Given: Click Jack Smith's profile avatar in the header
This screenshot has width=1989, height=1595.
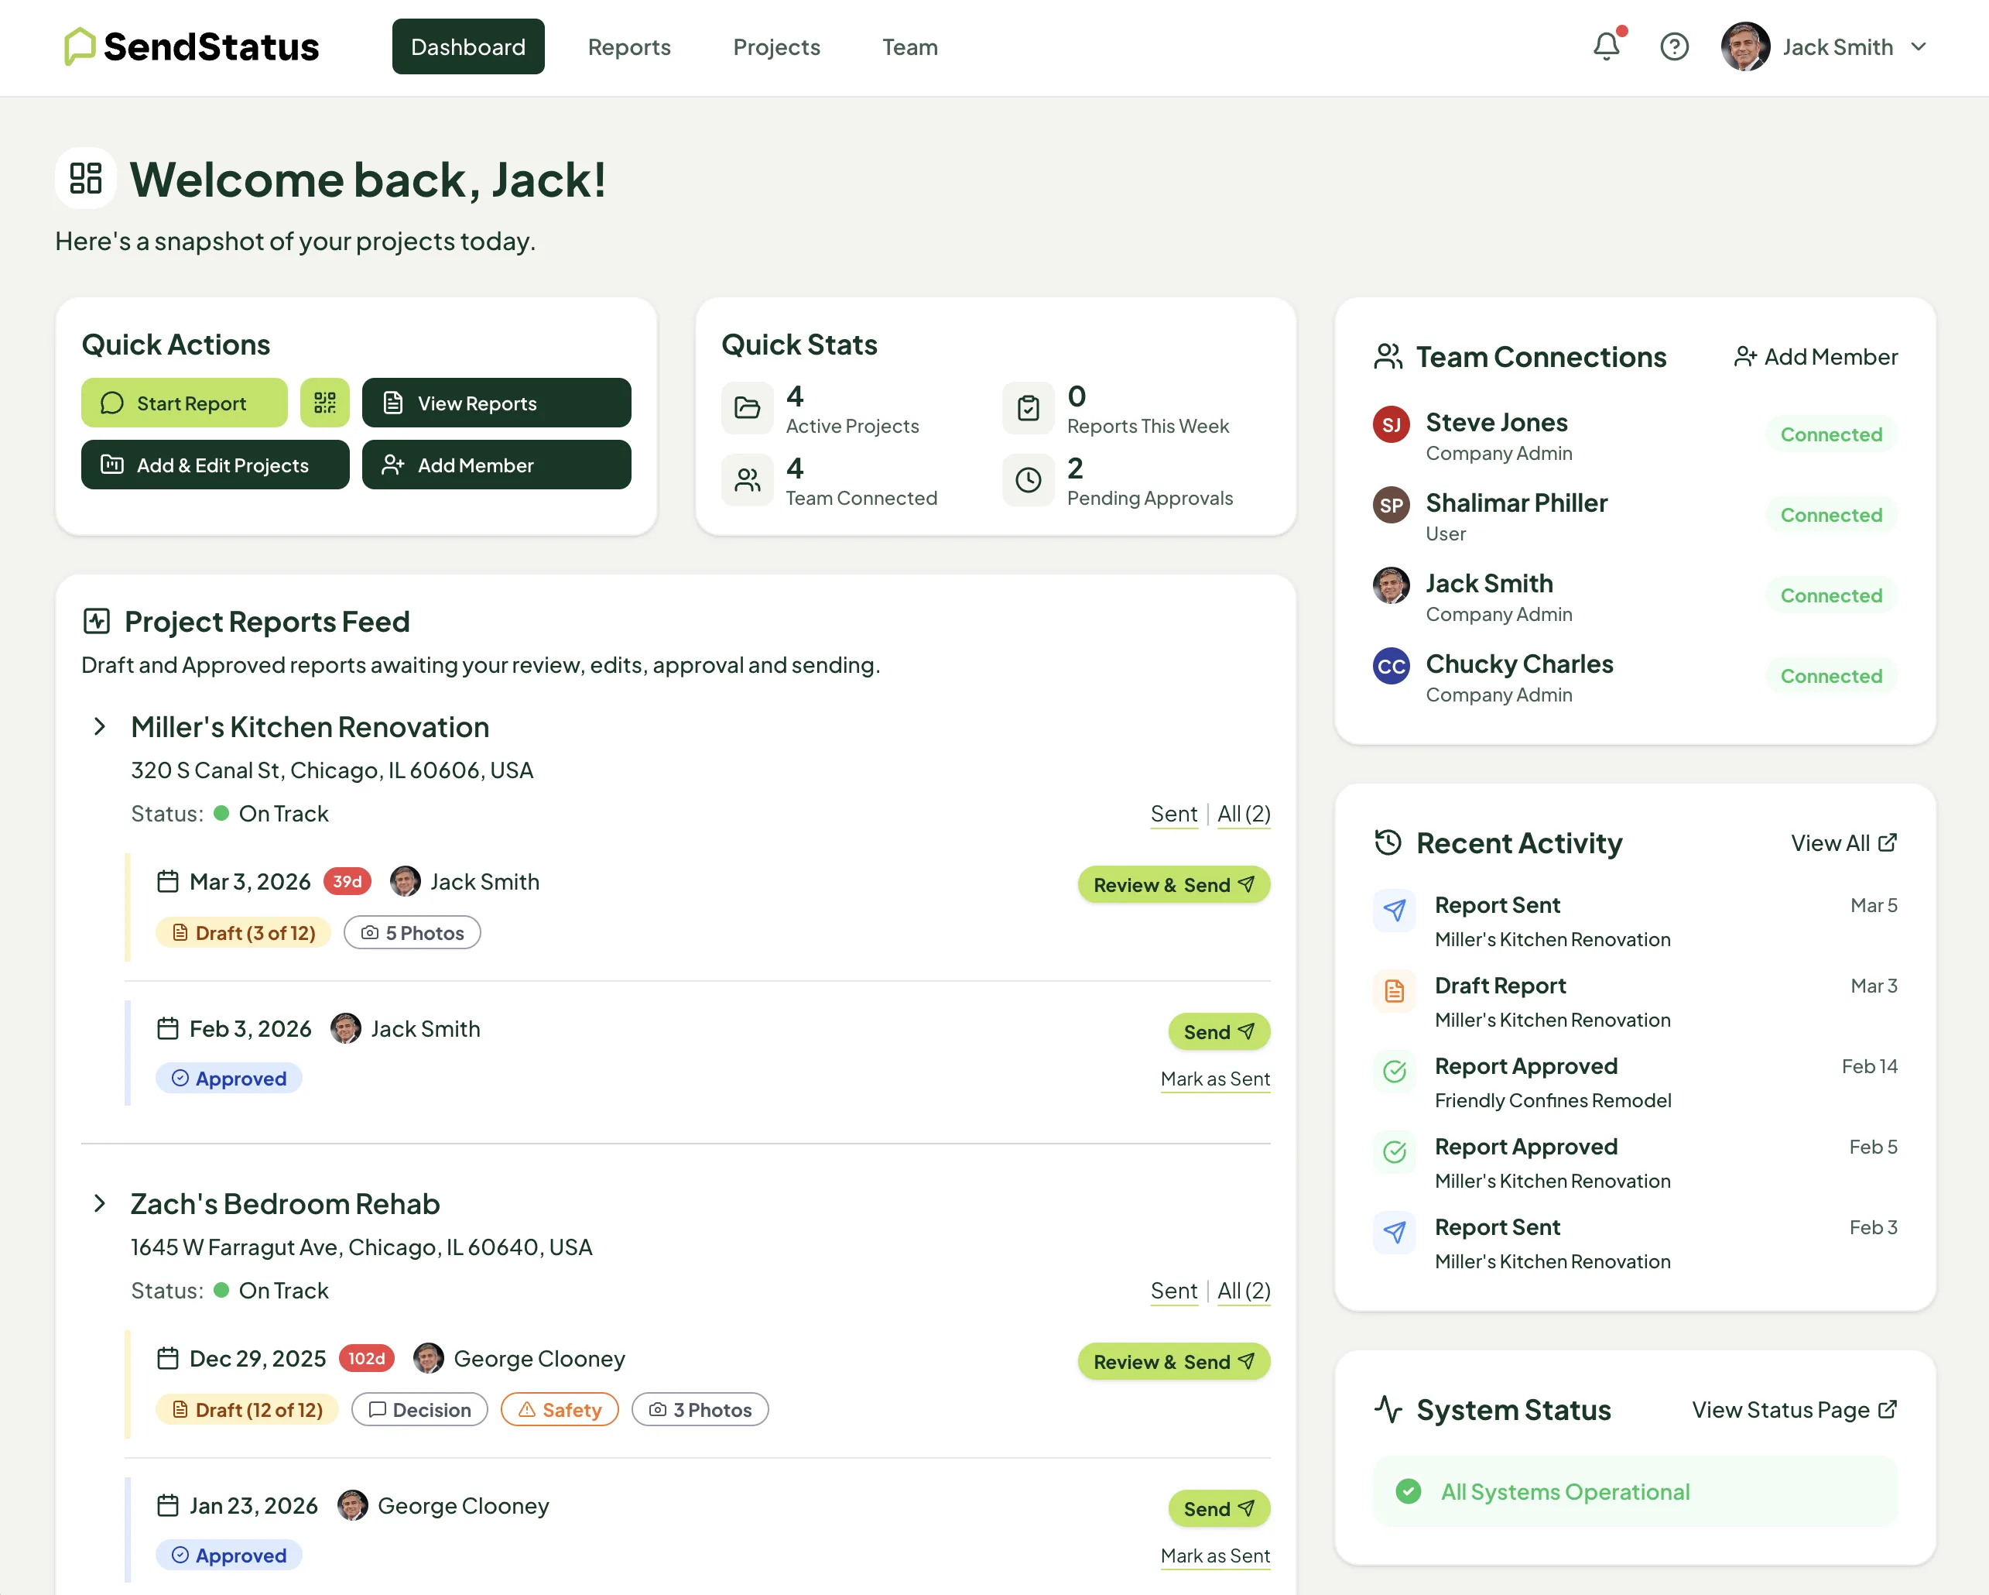Looking at the screenshot, I should pyautogui.click(x=1745, y=46).
